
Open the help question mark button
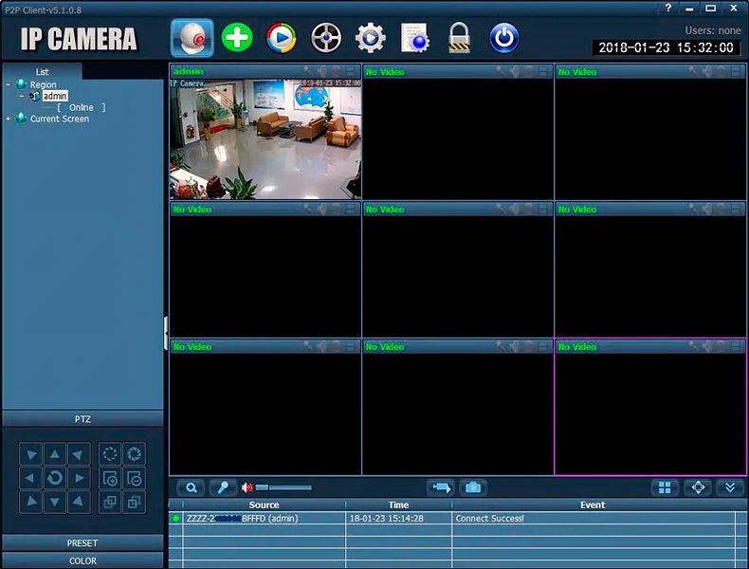[667, 8]
